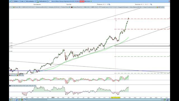179x101 pixels.
Task: Open the 1 día timeframe dropdown
Action: click(23, 1)
